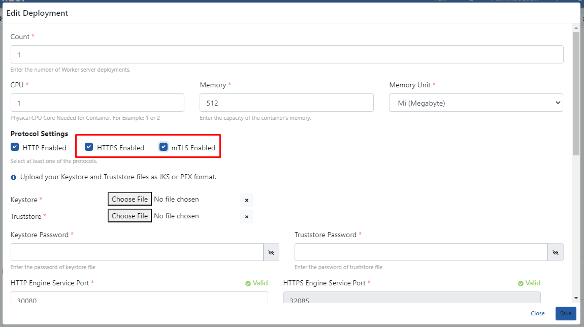Disable the HTTPS Enabled checkbox
The height and width of the screenshot is (327, 584).
(89, 147)
